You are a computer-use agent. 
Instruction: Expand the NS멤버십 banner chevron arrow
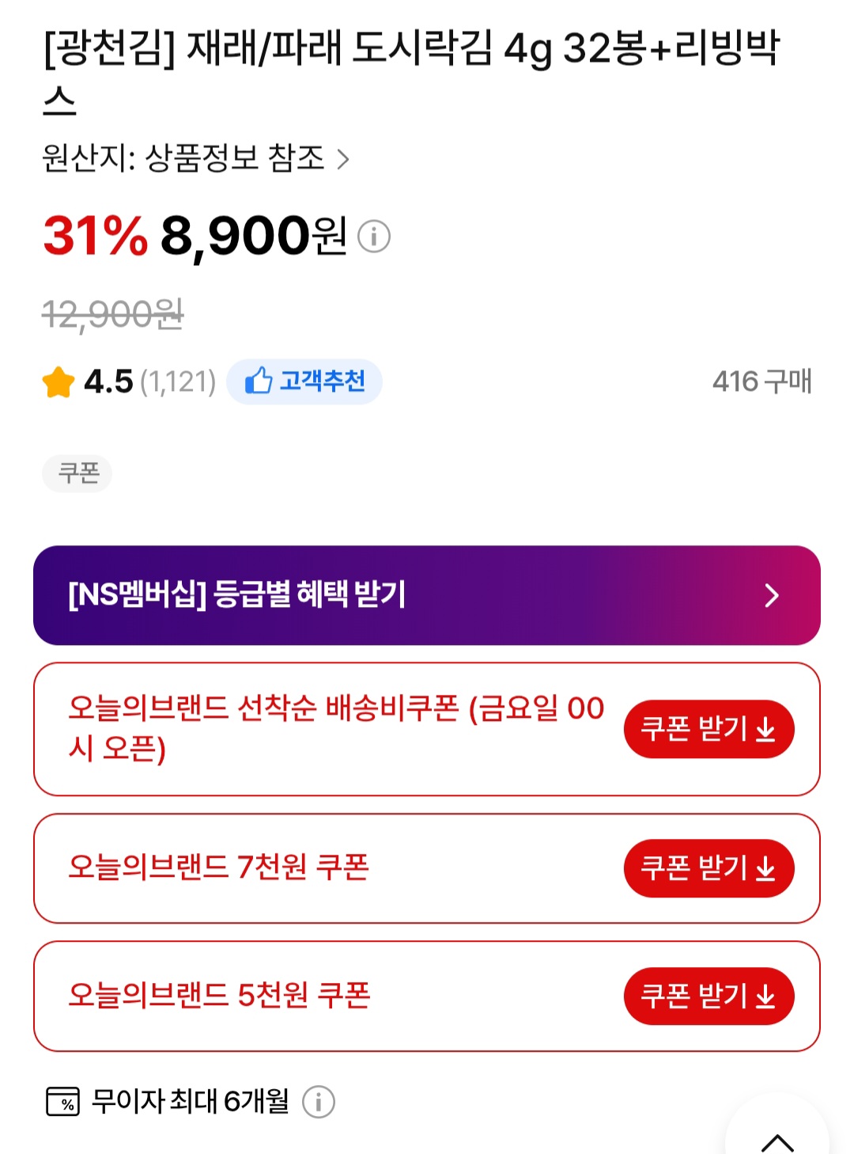(x=772, y=595)
